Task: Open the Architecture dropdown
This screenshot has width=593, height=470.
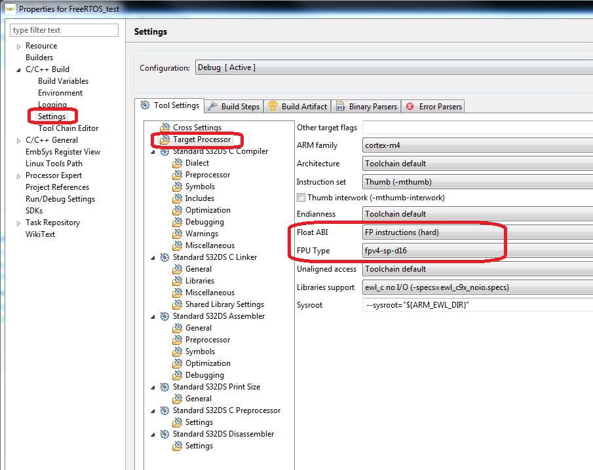Action: coord(477,164)
